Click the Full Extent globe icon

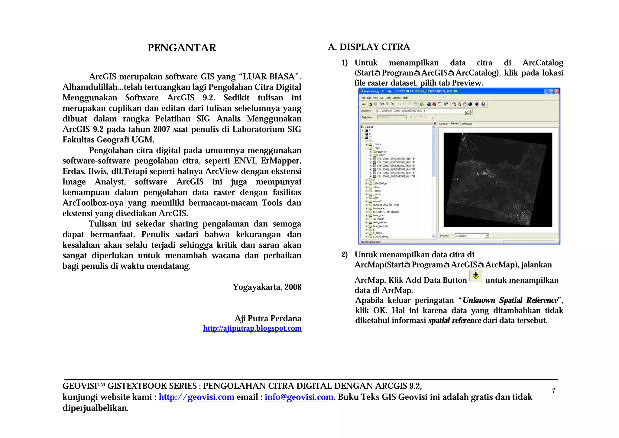click(470, 104)
